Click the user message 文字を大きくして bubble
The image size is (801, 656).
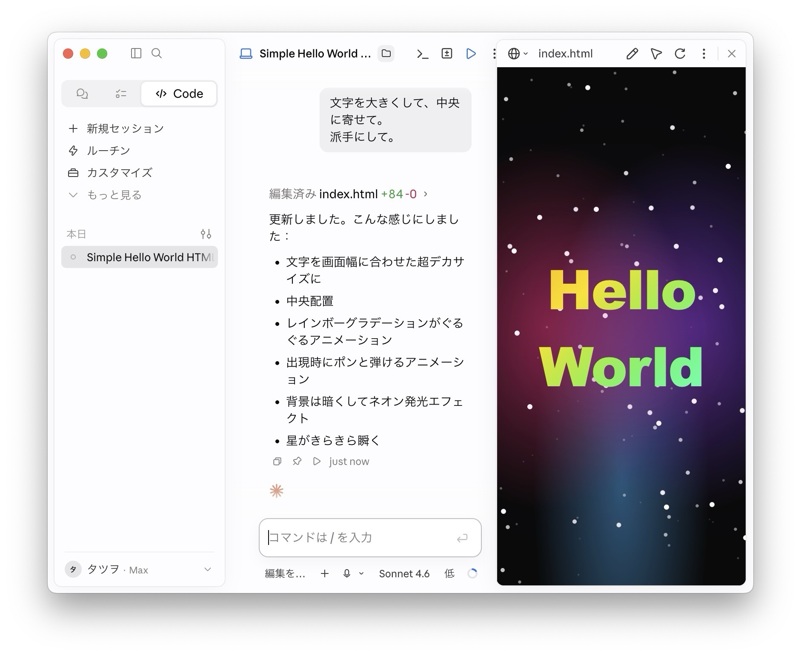395,120
